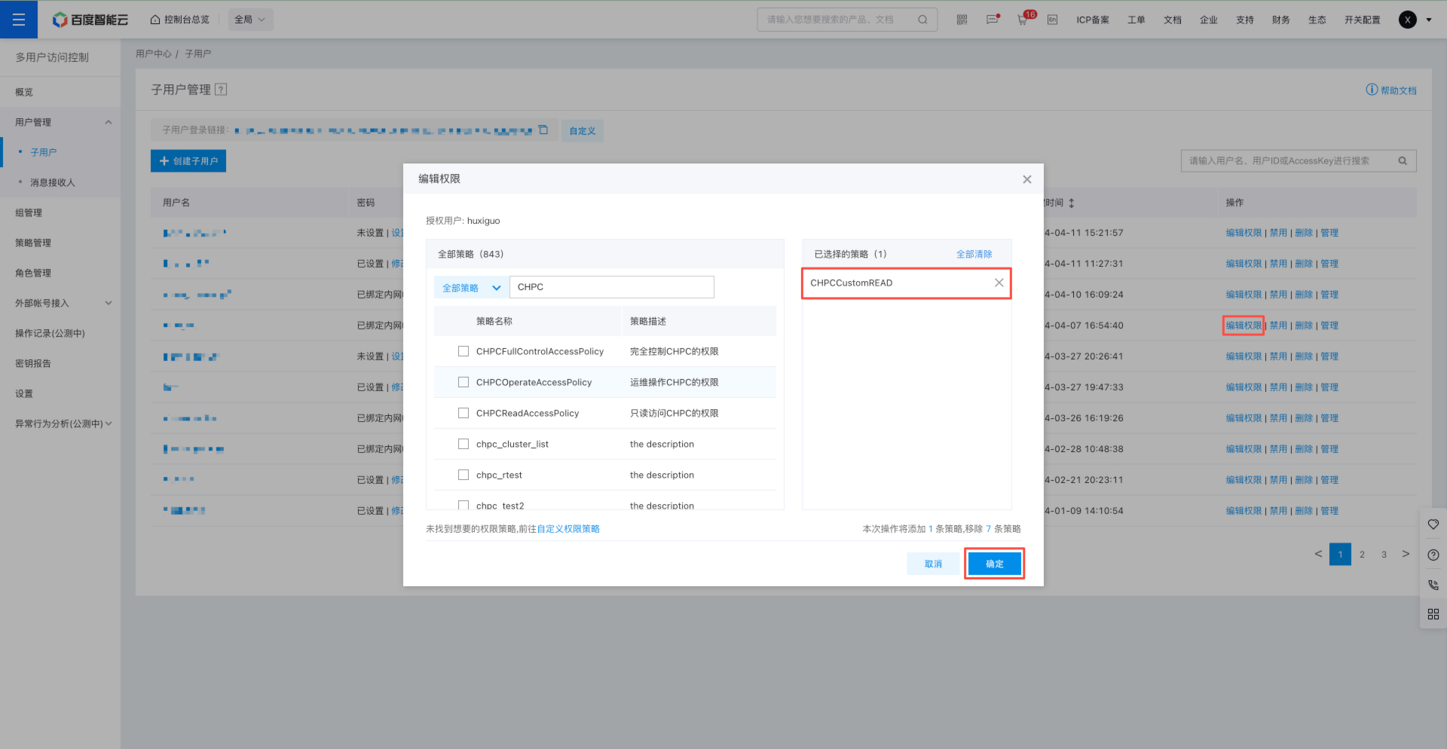Click 用户中心 breadcrumb
The height and width of the screenshot is (749, 1447).
pos(154,53)
